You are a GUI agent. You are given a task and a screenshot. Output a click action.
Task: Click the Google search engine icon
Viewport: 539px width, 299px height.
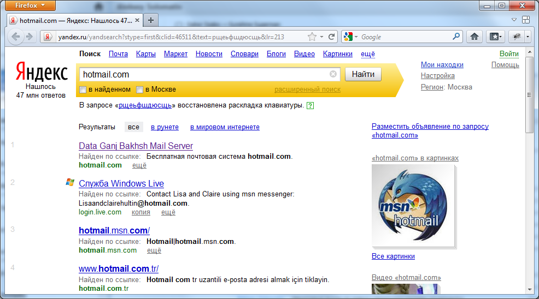click(x=348, y=37)
